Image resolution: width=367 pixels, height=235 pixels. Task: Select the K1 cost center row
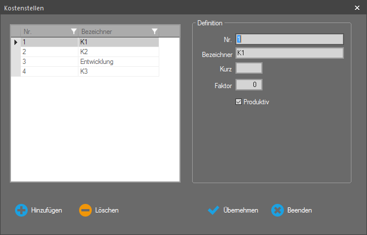[x=118, y=41]
